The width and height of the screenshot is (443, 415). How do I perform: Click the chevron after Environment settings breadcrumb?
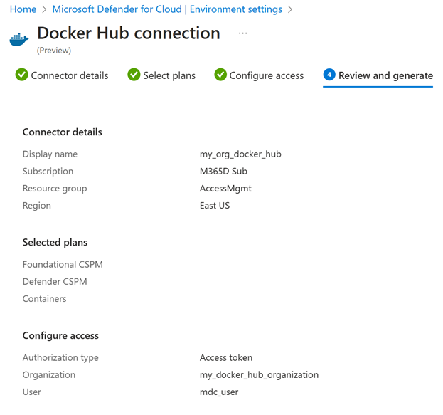pyautogui.click(x=290, y=10)
